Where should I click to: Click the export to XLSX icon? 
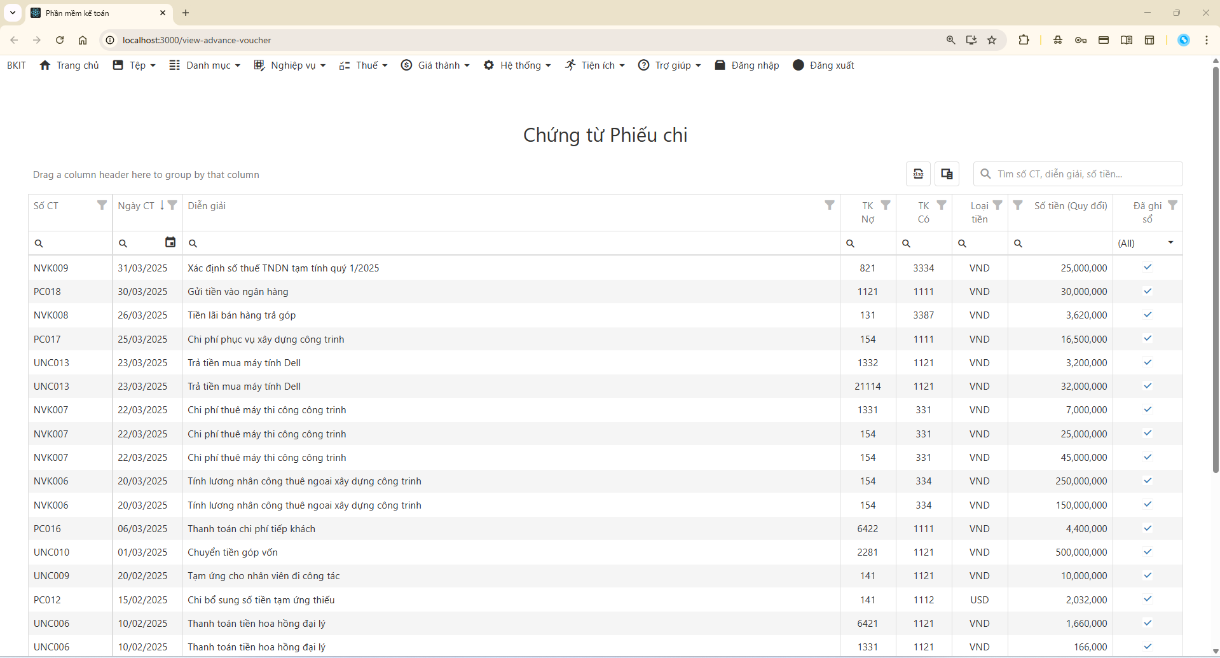(918, 174)
